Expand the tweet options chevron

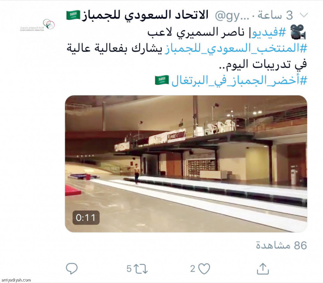303,15
